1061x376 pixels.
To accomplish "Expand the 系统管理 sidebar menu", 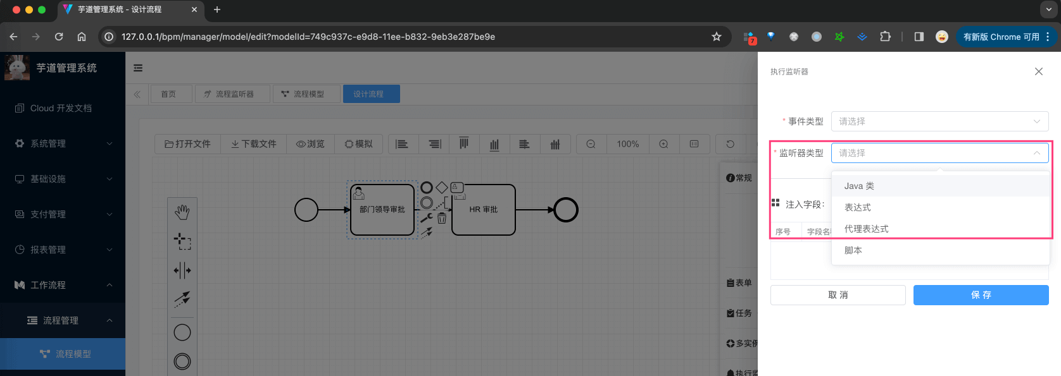I will pos(63,143).
